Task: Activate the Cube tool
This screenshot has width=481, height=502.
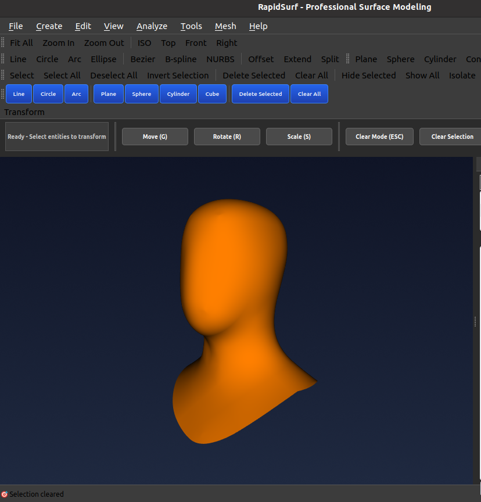Action: [x=212, y=94]
